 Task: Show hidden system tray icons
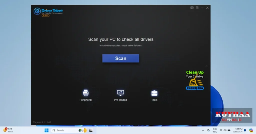[x=203, y=130]
